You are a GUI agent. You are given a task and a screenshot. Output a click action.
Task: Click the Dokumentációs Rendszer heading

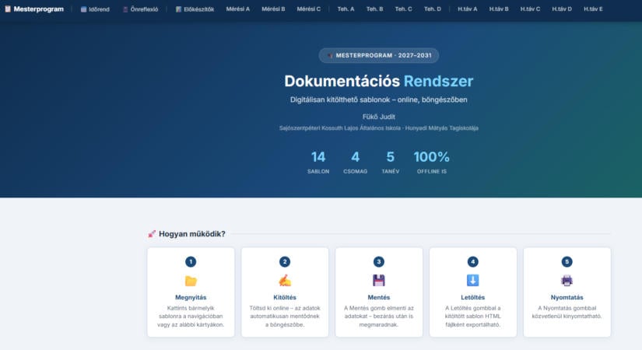379,81
